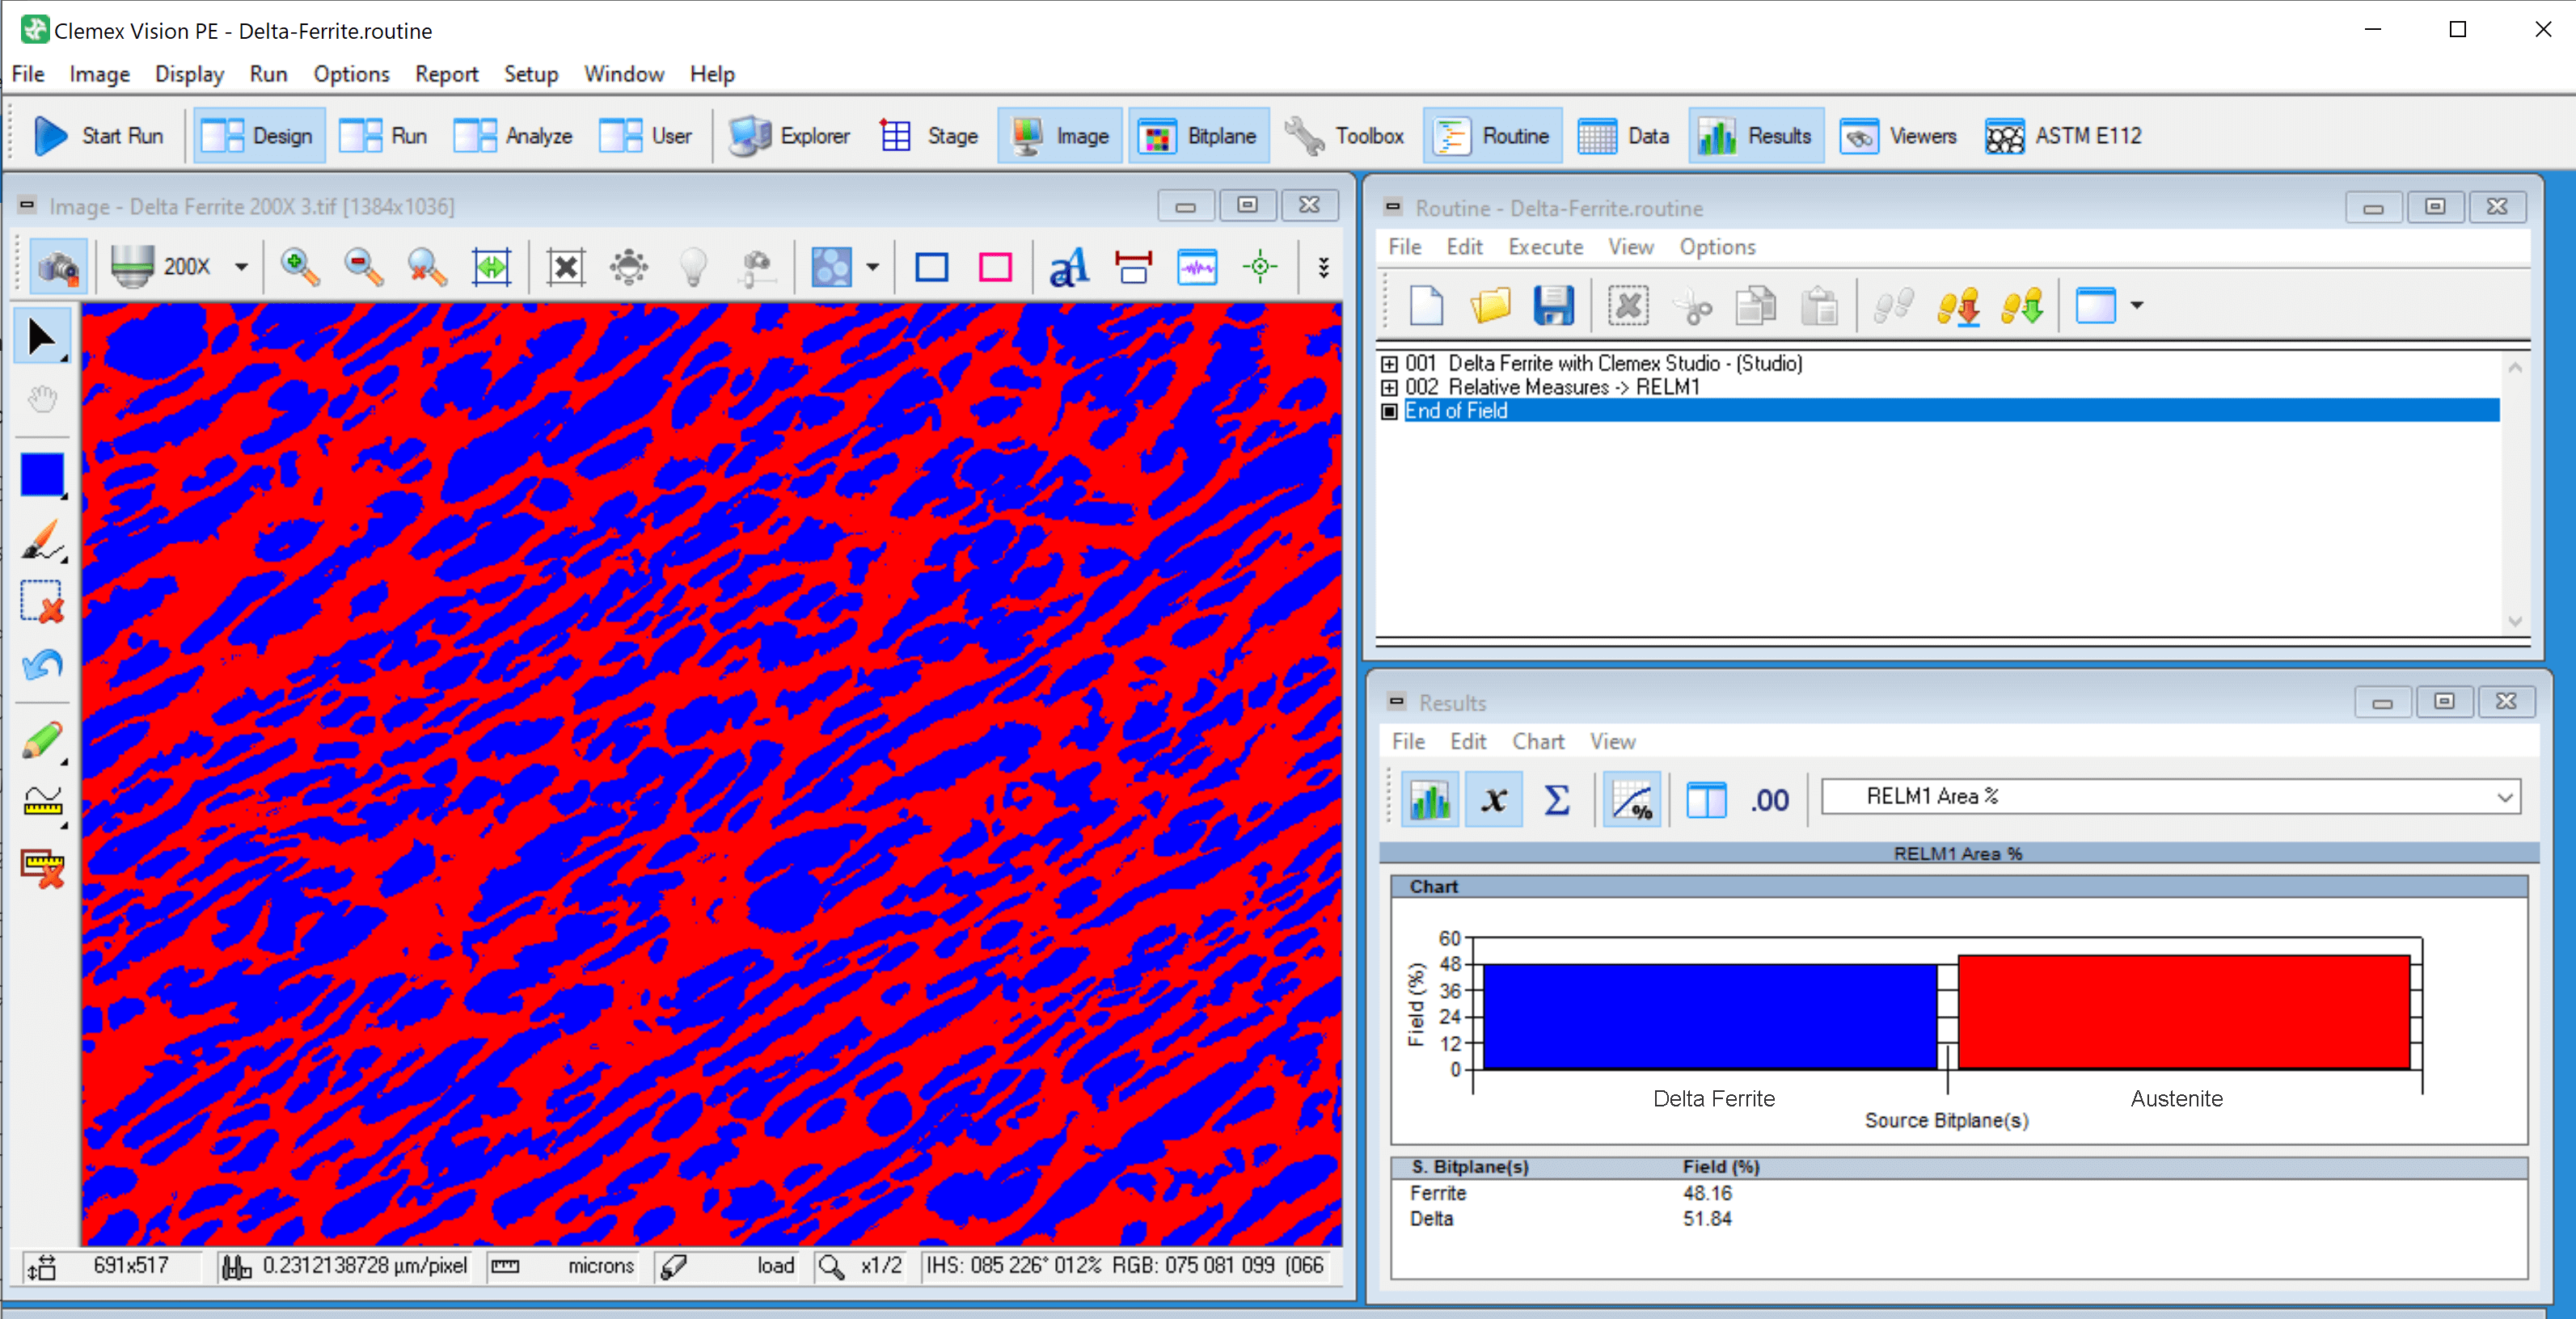Screen dimensions: 2576x1319
Task: Expand instruction 001 Delta Ferrite tree node
Action: tap(1389, 363)
